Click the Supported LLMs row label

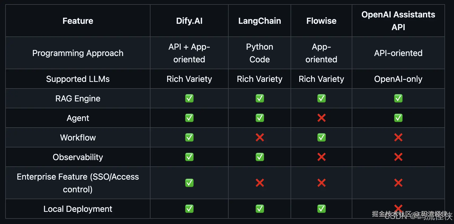point(78,79)
